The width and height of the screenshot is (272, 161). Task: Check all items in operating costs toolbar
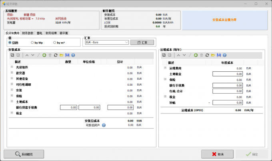pyautogui.click(x=164, y=55)
